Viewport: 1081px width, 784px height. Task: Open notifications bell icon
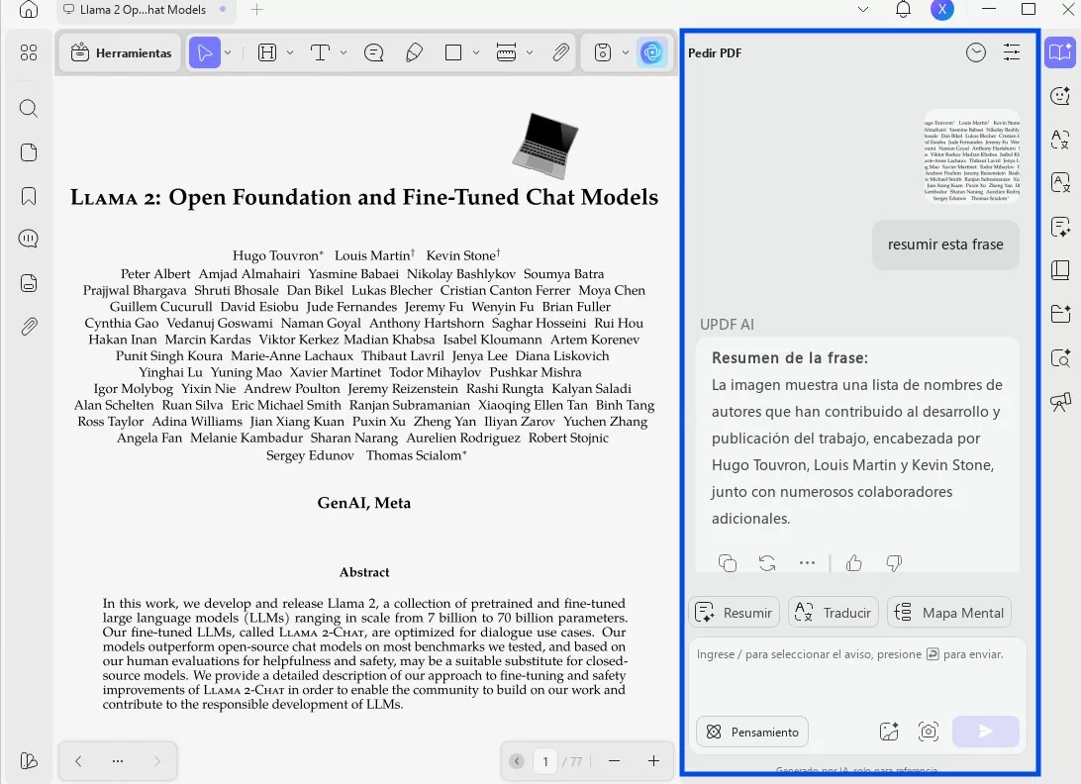tap(903, 9)
